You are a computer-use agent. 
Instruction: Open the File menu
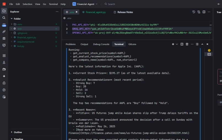click(11, 4)
